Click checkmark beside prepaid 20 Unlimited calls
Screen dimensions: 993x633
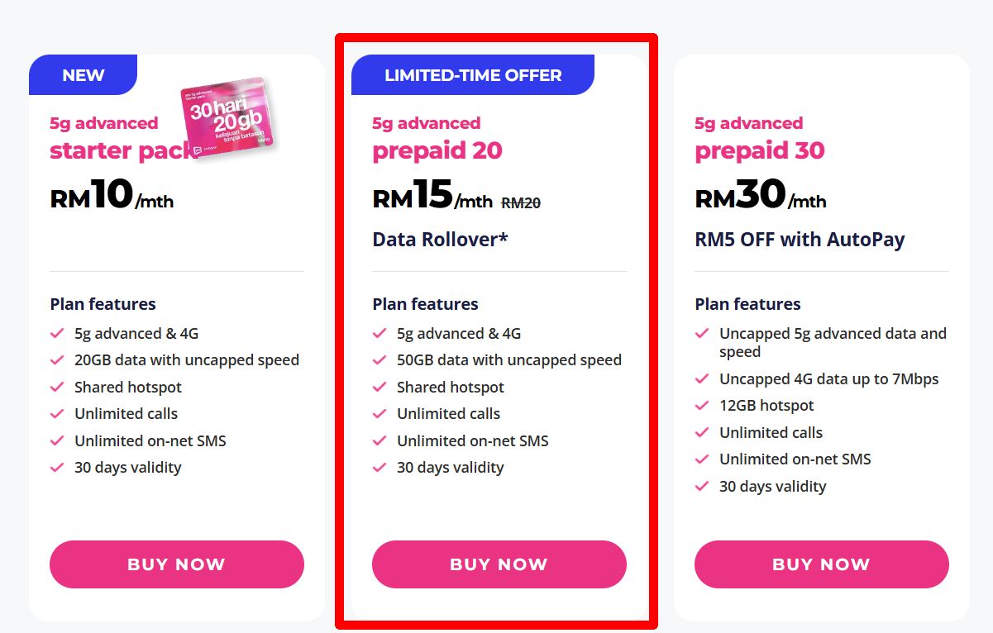point(380,414)
